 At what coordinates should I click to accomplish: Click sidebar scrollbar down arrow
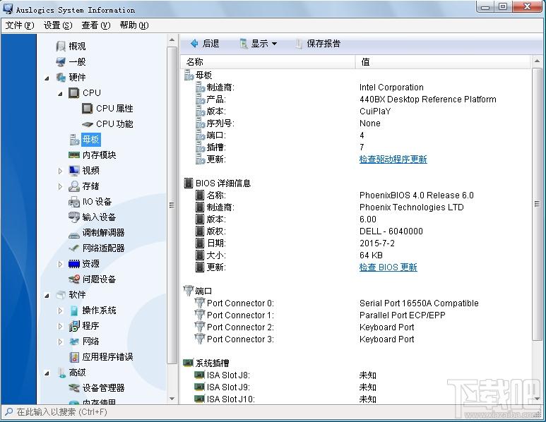pyautogui.click(x=172, y=399)
